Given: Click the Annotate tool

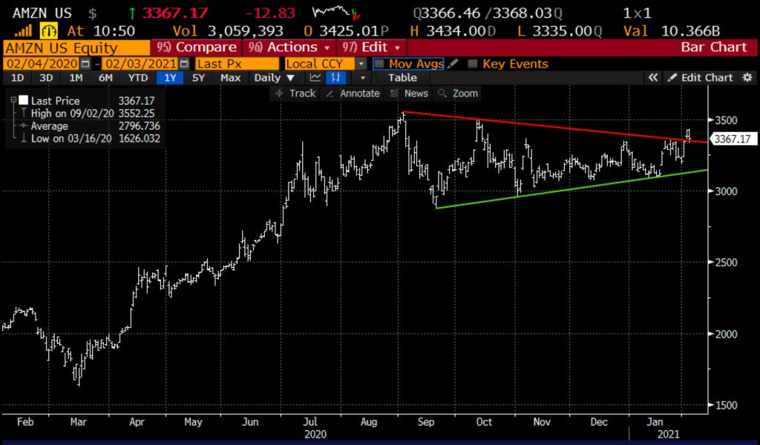Looking at the screenshot, I should point(353,93).
